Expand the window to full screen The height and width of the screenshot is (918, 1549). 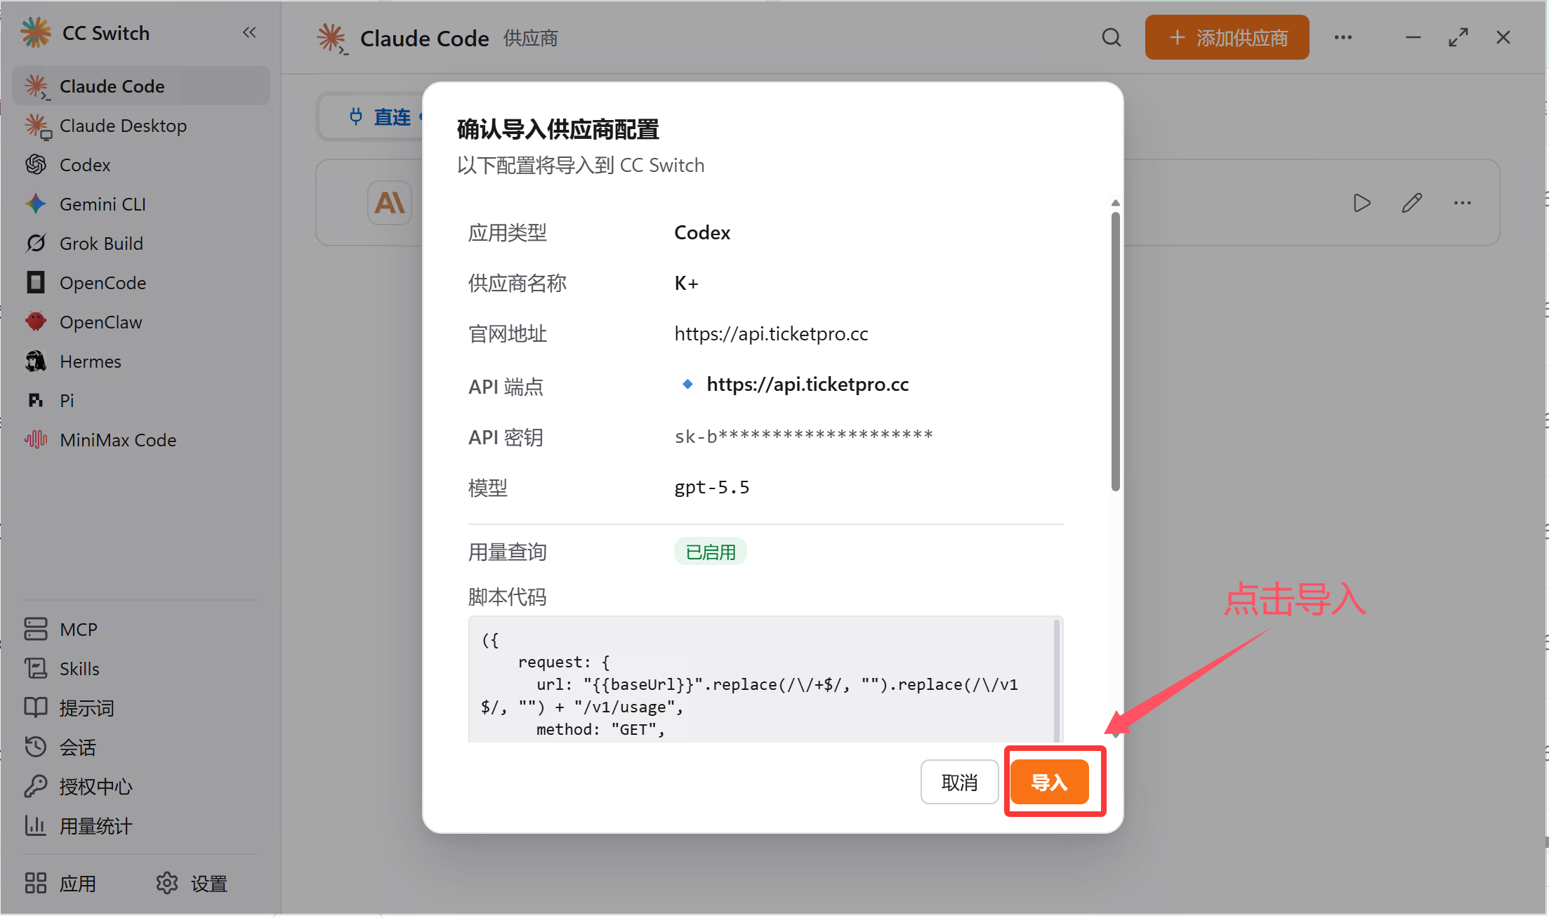(1458, 37)
